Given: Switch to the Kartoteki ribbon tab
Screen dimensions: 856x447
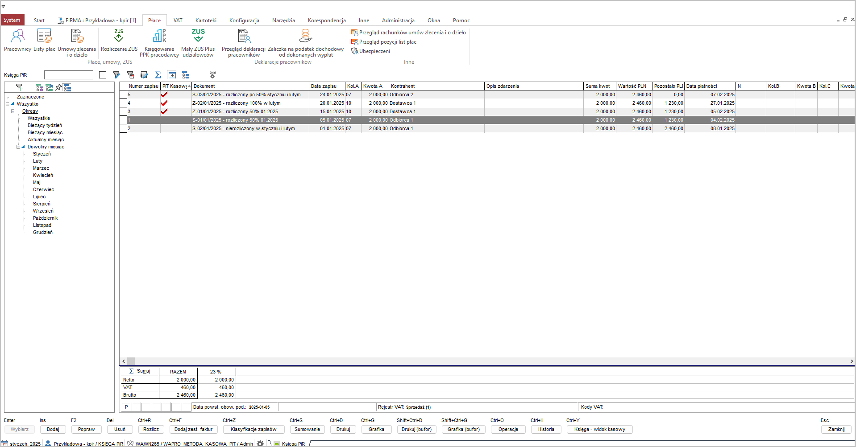Looking at the screenshot, I should coord(206,21).
